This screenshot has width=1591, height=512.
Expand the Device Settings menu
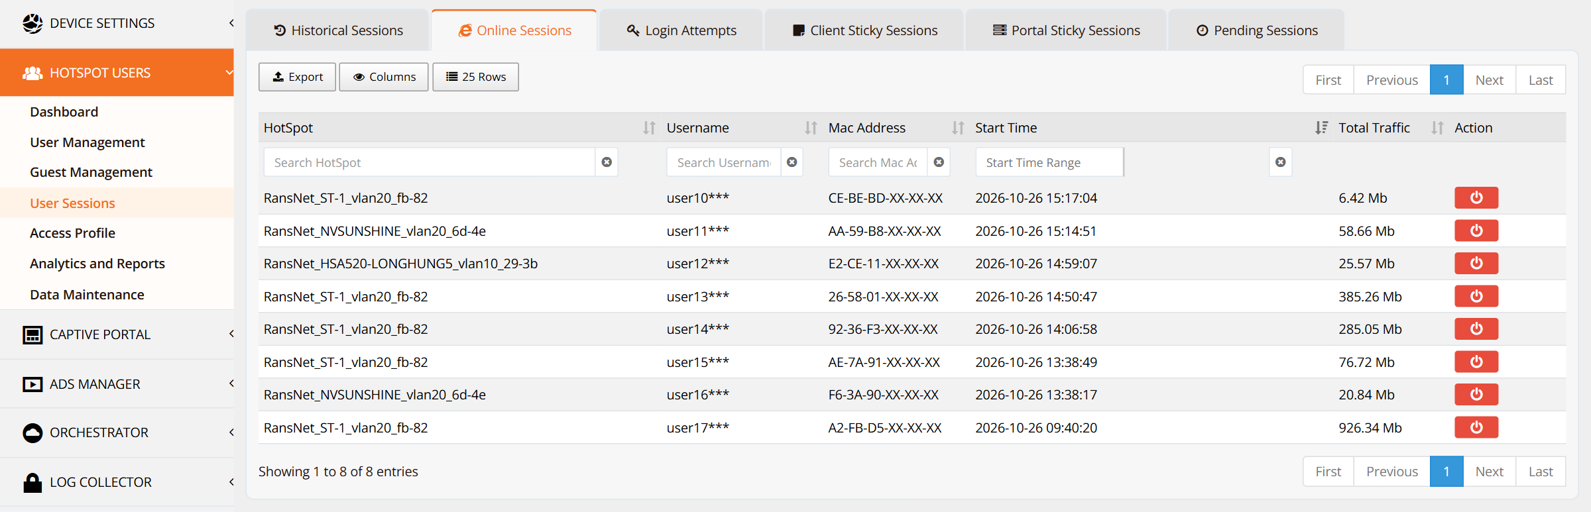[117, 23]
